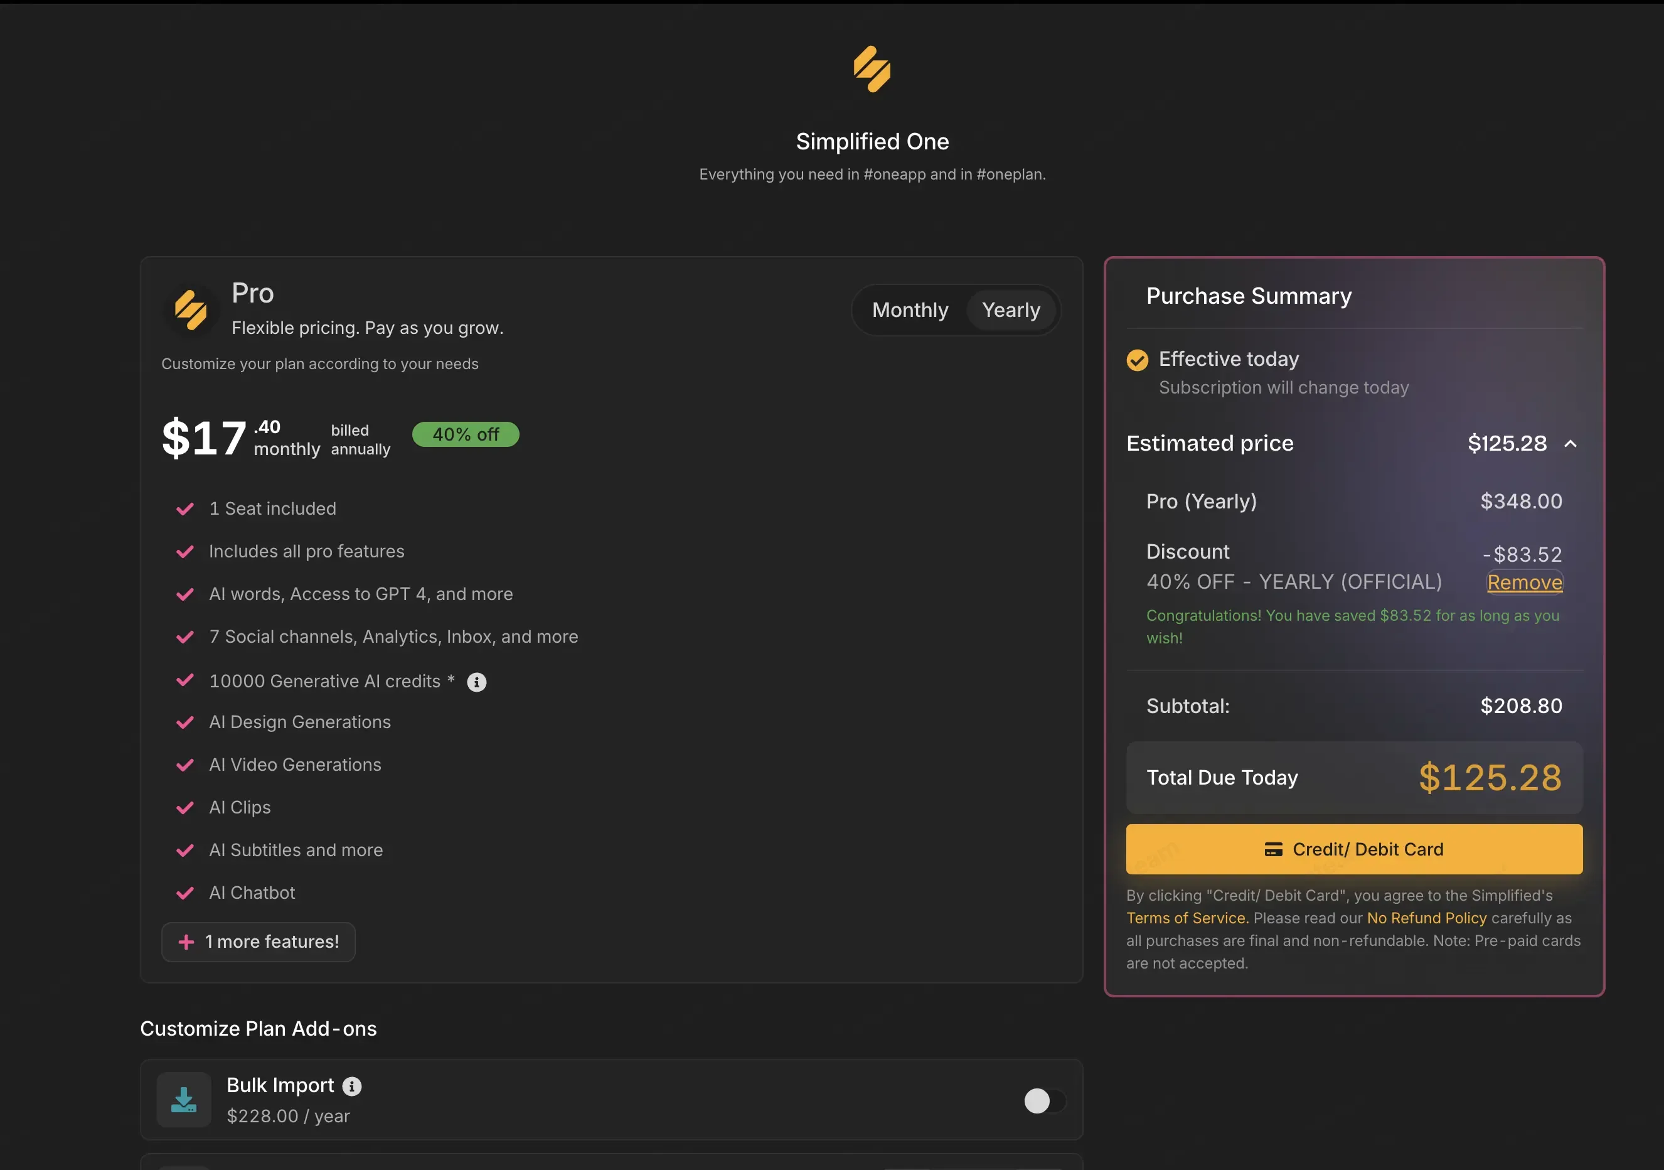The height and width of the screenshot is (1170, 1664).
Task: Click AI Subtitles and more feature text
Action: (x=296, y=851)
